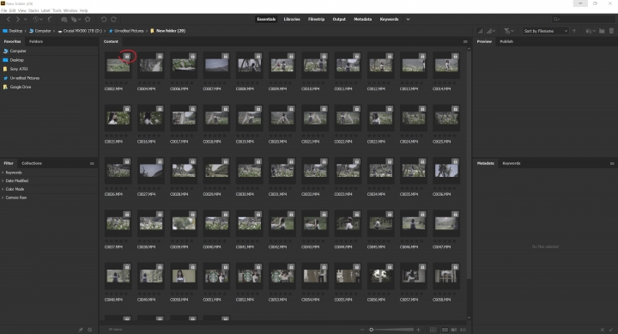
Task: Click Crucial MX300 drive in breadcrumb
Action: [82, 31]
